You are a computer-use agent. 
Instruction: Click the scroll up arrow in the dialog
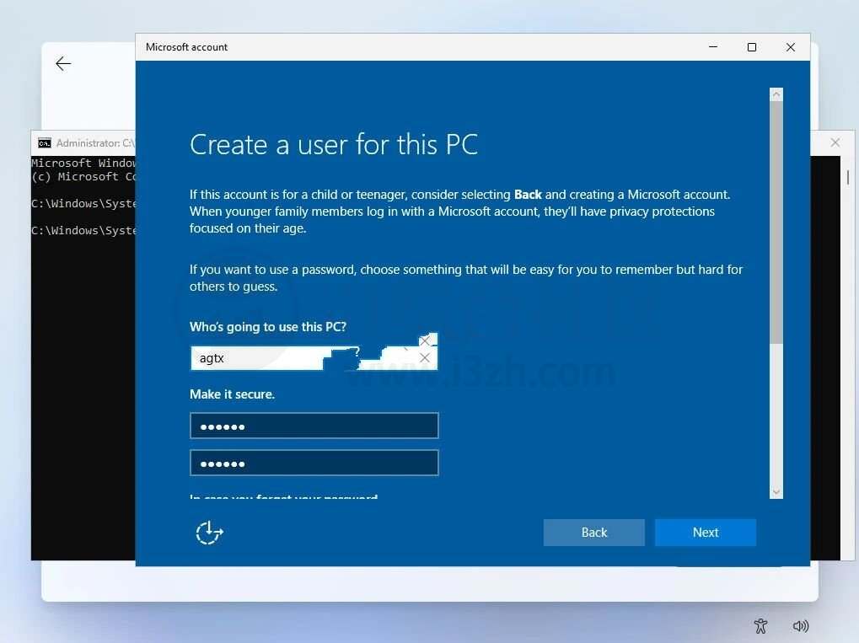pyautogui.click(x=776, y=95)
